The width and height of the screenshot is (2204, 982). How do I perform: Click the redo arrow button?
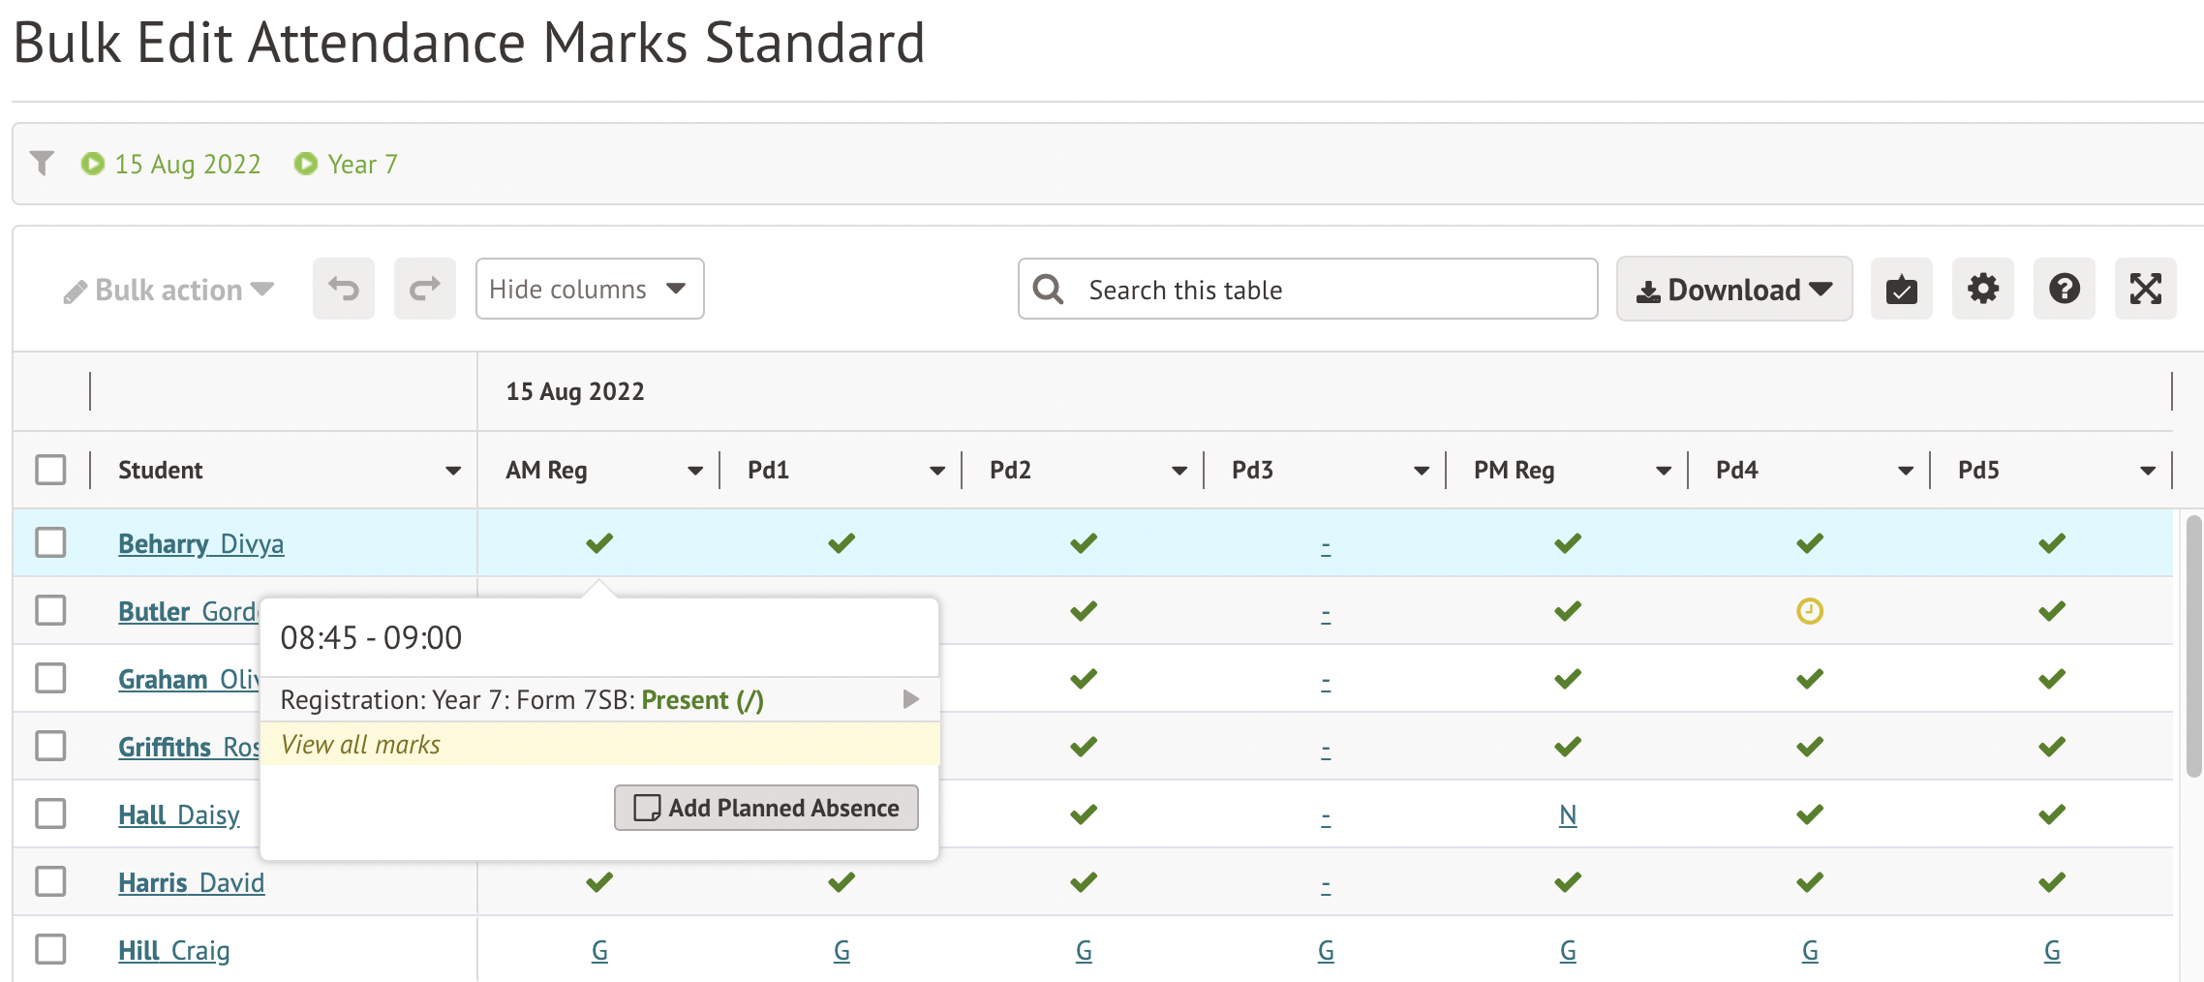tap(424, 289)
